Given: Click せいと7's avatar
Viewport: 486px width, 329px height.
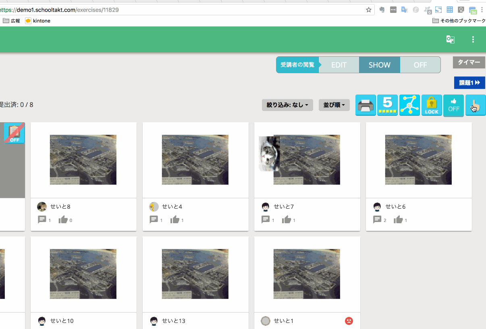Looking at the screenshot, I should point(266,207).
